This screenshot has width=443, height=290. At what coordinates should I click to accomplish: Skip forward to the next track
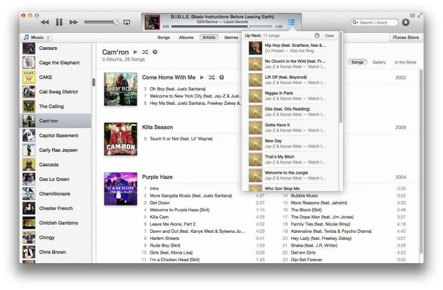click(74, 22)
